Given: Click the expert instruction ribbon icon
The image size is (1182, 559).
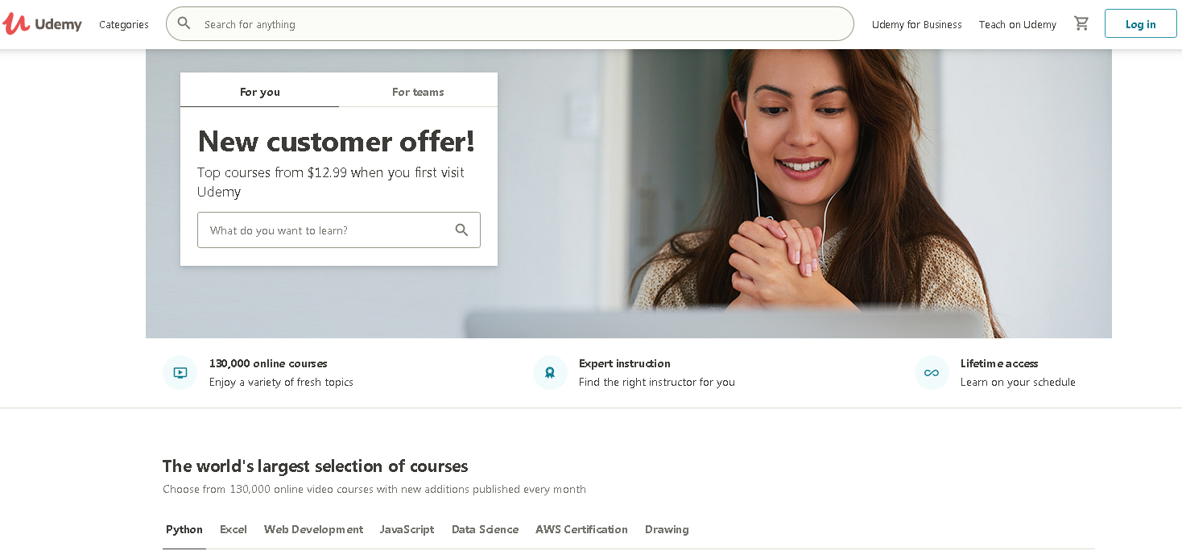Looking at the screenshot, I should [x=550, y=372].
